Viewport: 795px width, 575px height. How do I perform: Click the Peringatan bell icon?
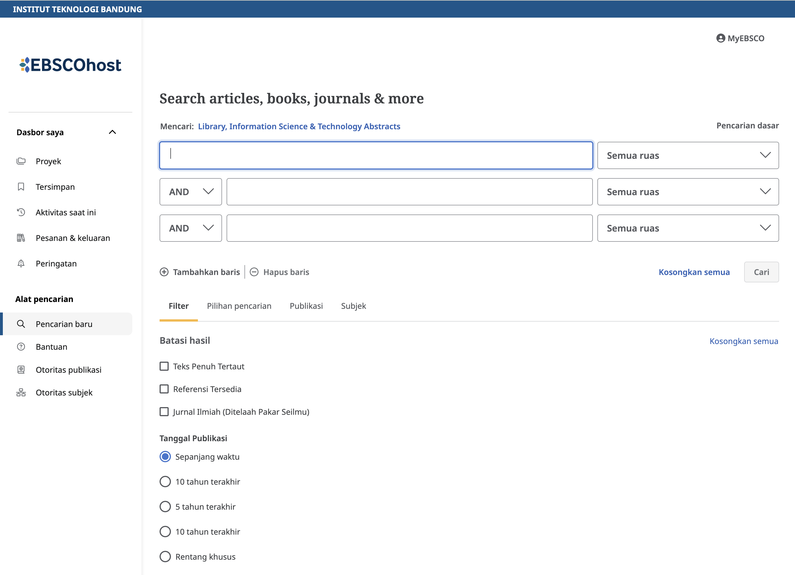point(21,263)
